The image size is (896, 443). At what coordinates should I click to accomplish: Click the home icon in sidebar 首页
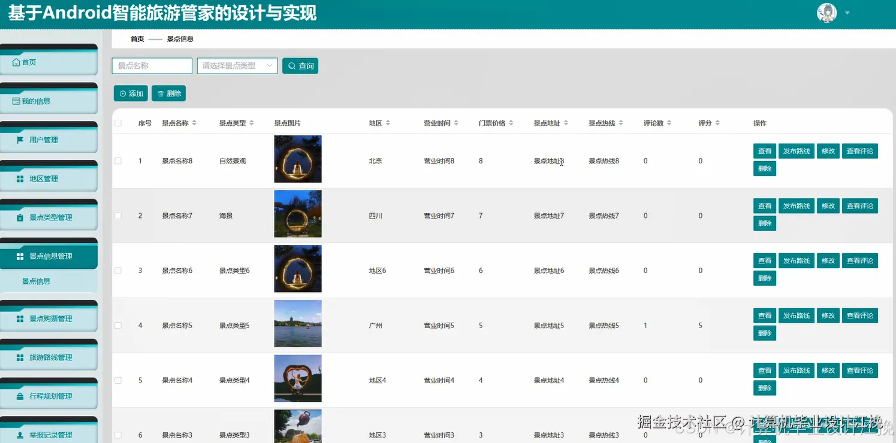point(16,62)
